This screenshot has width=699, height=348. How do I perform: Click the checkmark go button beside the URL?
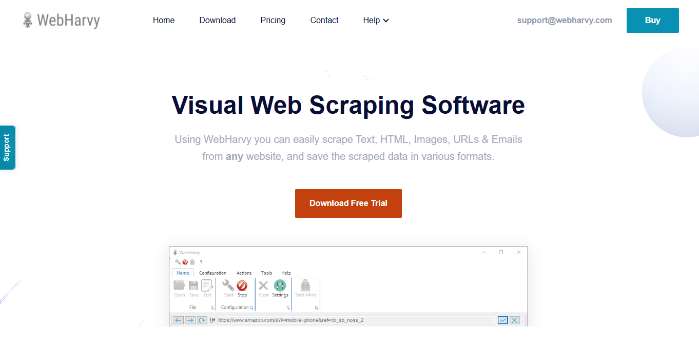tap(503, 320)
